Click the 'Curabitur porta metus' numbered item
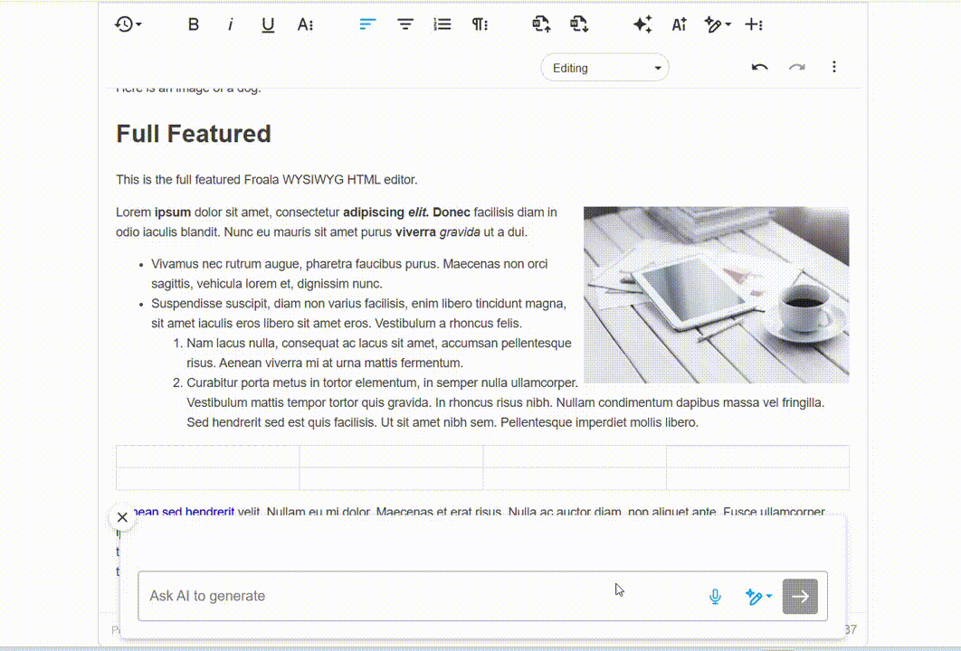The height and width of the screenshot is (651, 961). (x=505, y=402)
